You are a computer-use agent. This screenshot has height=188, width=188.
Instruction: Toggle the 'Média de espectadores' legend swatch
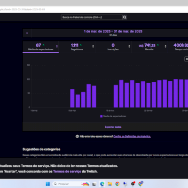[x=102, y=116]
